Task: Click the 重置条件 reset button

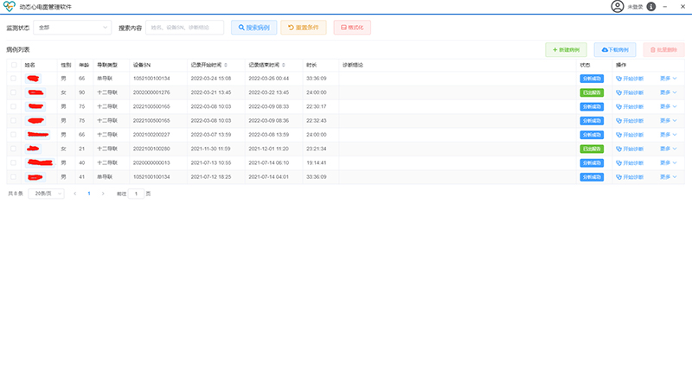Action: 303,28
